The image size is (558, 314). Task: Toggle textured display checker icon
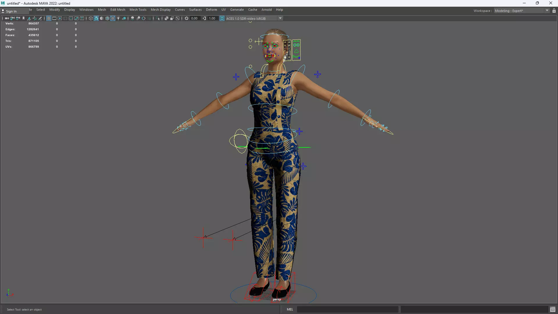coord(113,18)
